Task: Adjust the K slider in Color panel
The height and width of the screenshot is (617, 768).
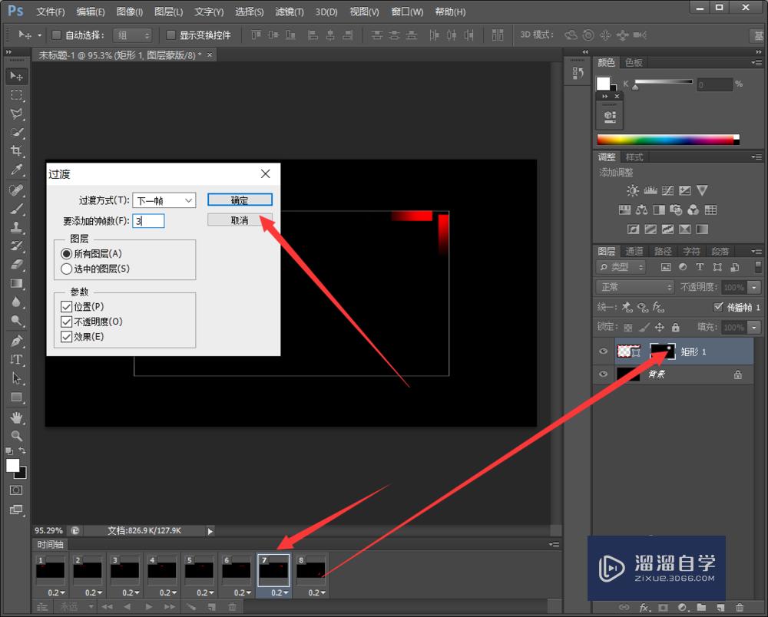Action: click(x=635, y=87)
